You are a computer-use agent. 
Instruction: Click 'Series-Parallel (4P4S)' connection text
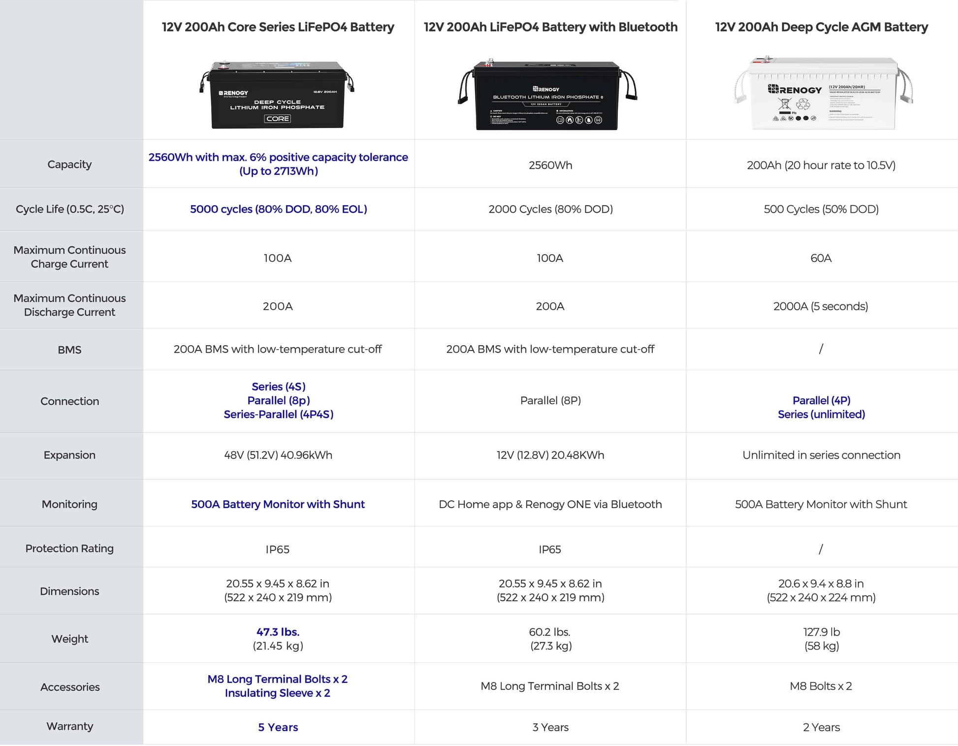[279, 415]
